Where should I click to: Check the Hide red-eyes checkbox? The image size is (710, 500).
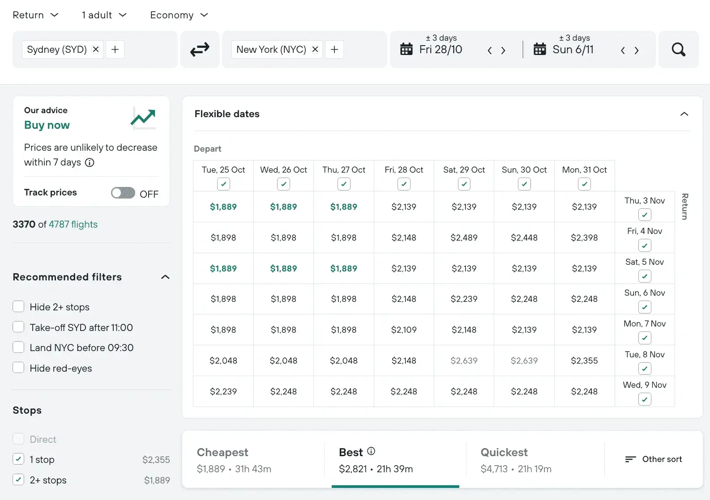(18, 368)
